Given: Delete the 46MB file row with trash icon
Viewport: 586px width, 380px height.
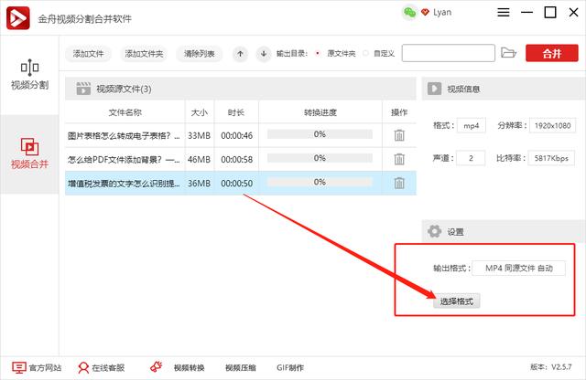Looking at the screenshot, I should pos(399,159).
